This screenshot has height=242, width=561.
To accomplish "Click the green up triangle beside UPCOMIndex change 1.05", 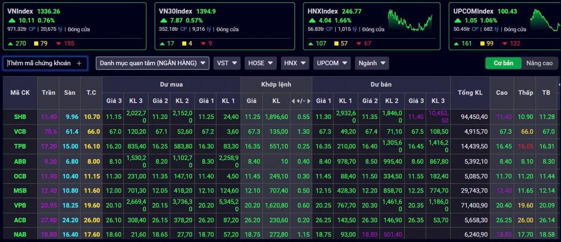I will pyautogui.click(x=458, y=21).
